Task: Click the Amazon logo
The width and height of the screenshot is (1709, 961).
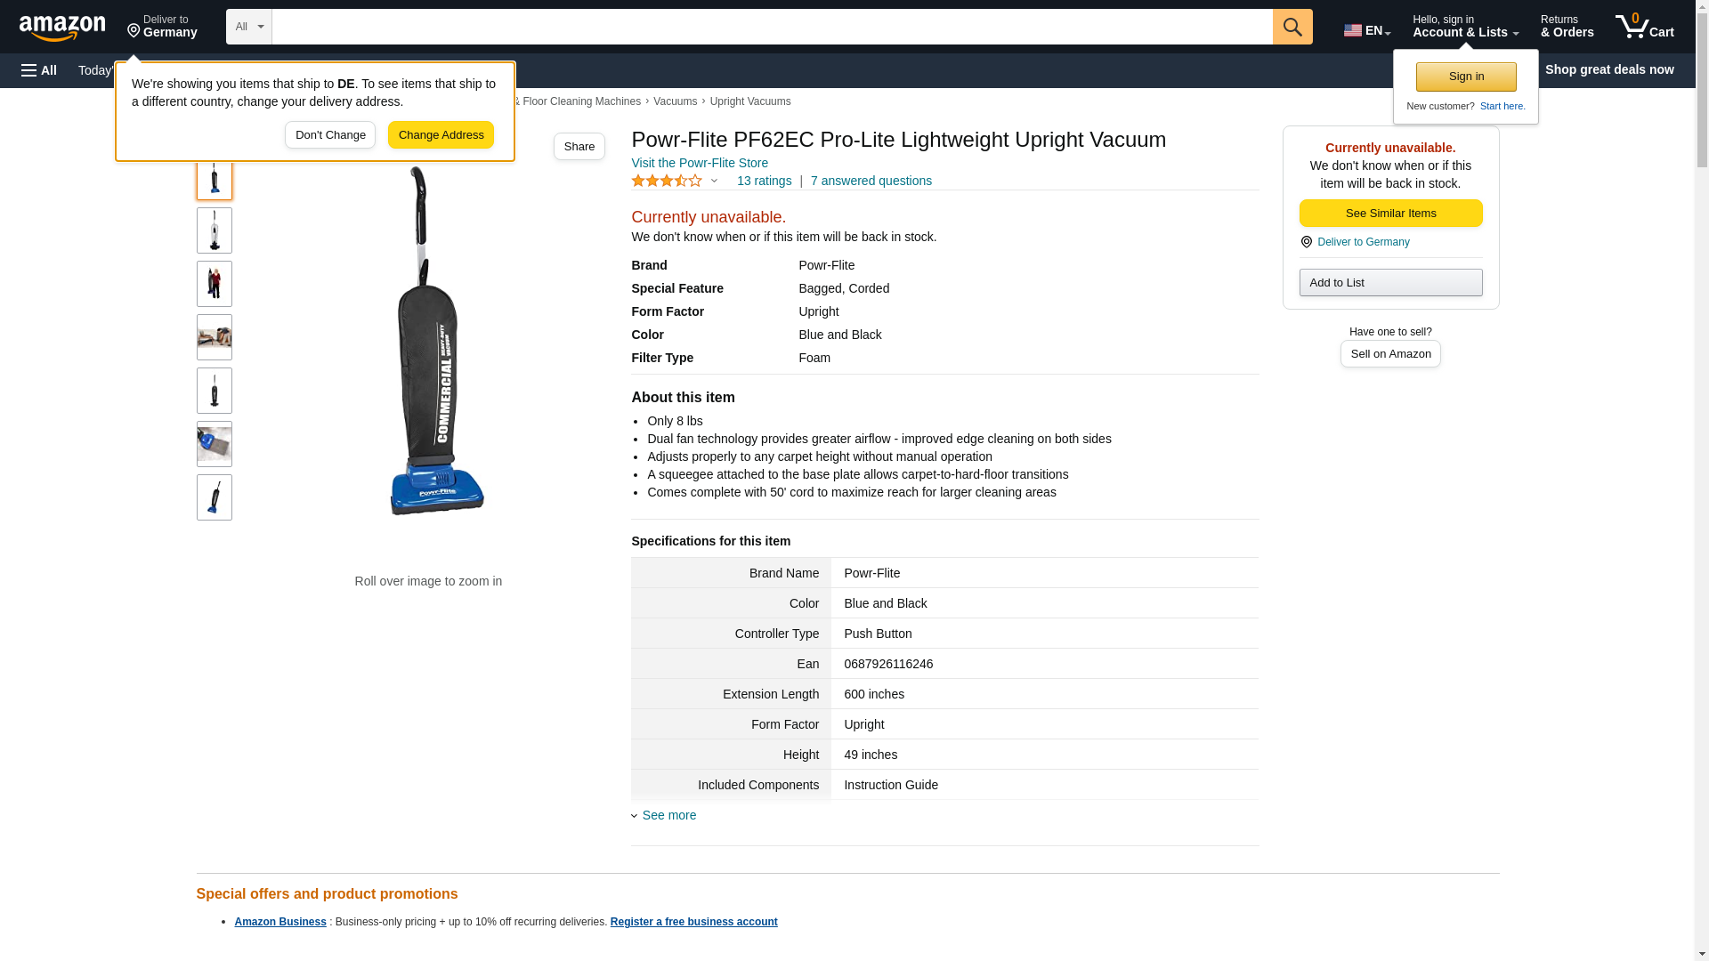Action: [62, 27]
